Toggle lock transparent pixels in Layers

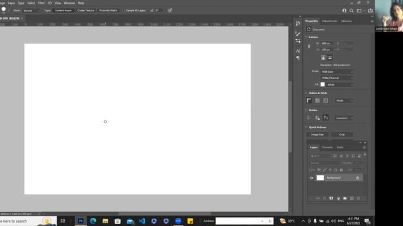319,169
